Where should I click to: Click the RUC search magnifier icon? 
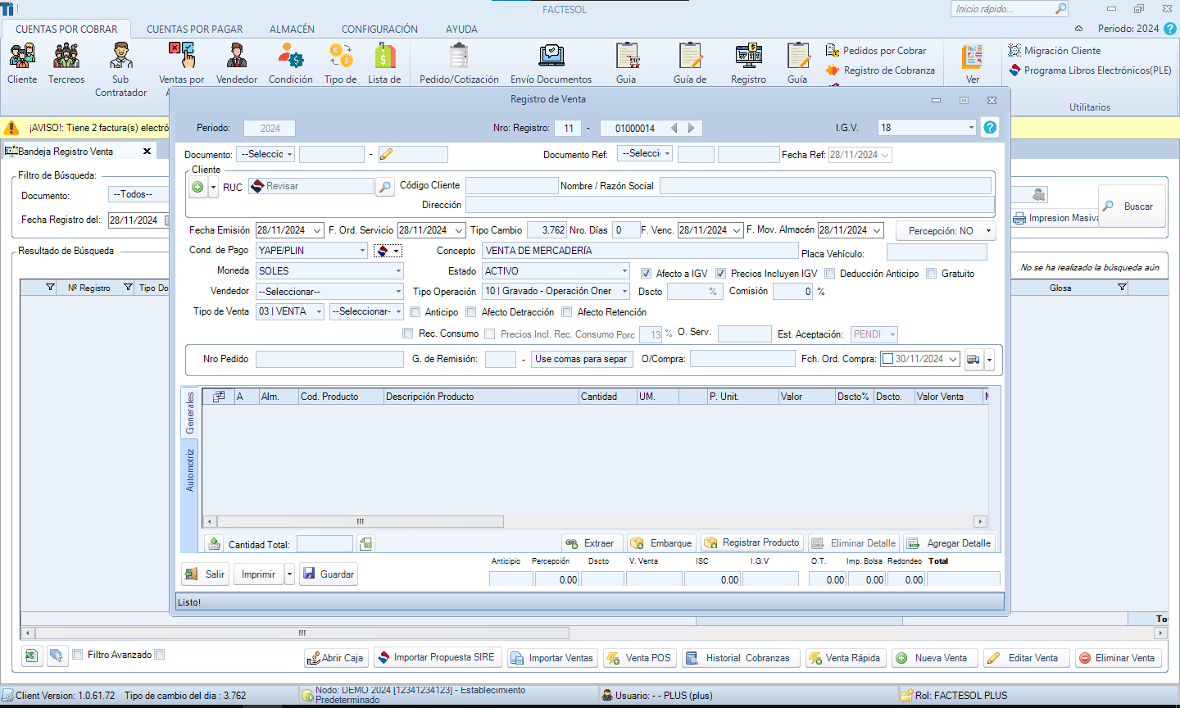click(384, 187)
